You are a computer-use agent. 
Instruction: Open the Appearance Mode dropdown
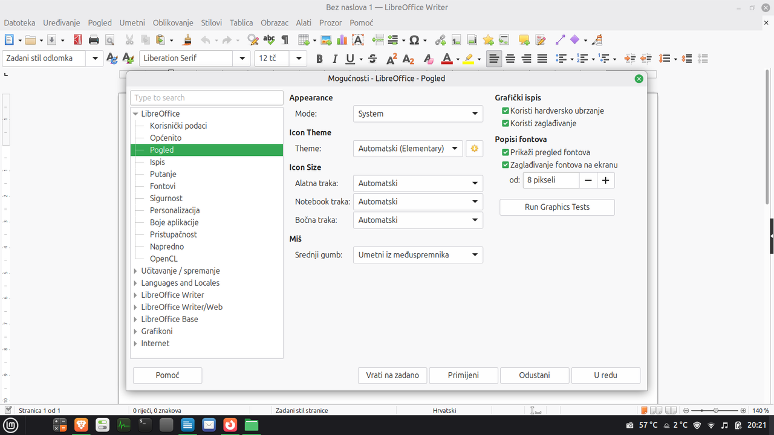(418, 114)
